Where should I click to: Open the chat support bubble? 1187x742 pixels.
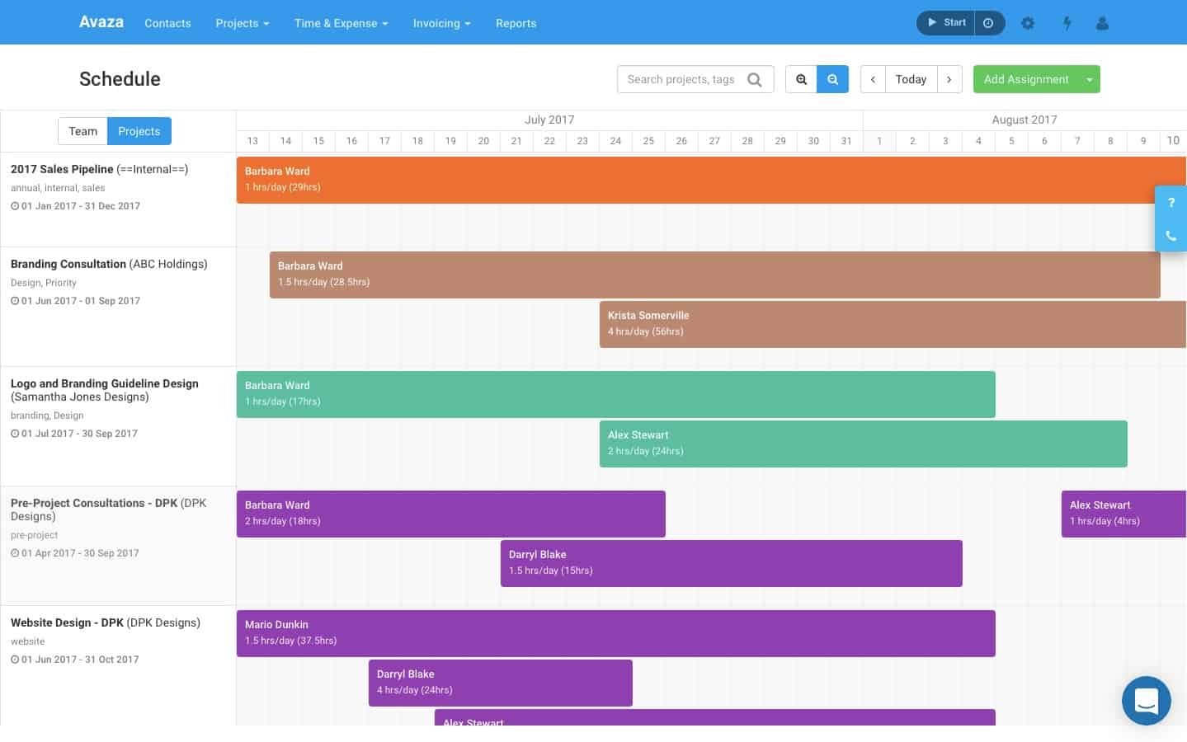1146,701
